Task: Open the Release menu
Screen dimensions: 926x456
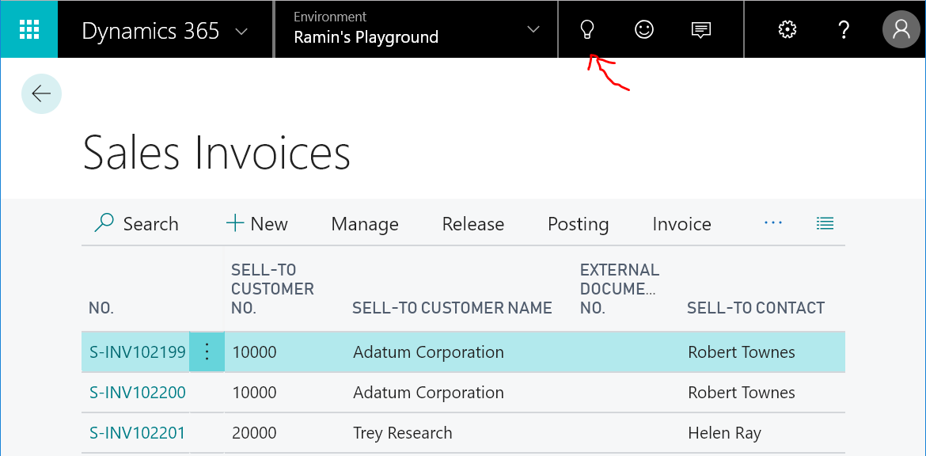Action: (x=473, y=224)
